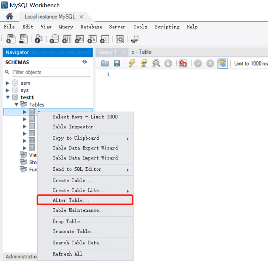Choose Drop Table... menu entry

point(86,221)
